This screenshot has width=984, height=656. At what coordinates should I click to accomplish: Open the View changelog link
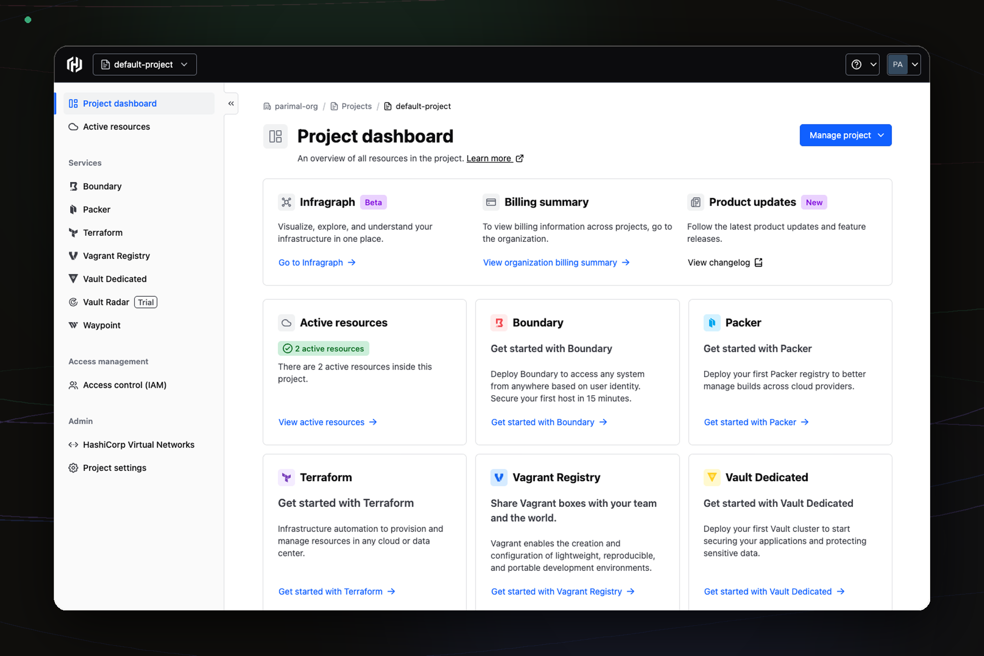coord(725,262)
